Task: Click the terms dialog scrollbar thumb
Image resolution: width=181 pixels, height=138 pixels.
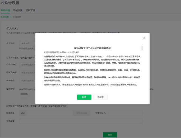Action: [x=142, y=48]
